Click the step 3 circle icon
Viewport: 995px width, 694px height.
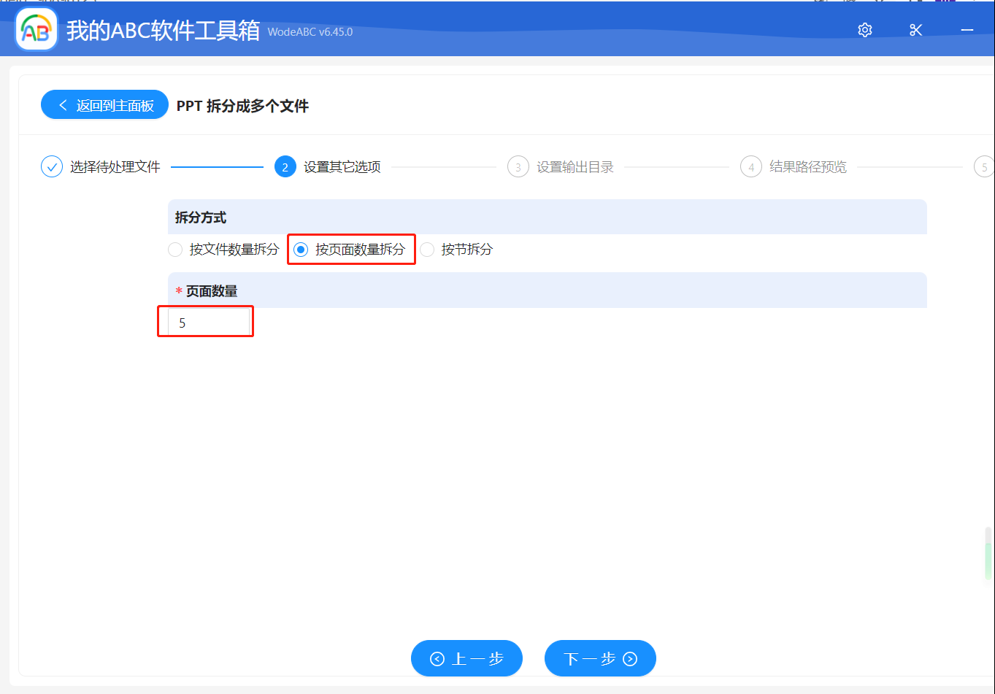(x=518, y=166)
